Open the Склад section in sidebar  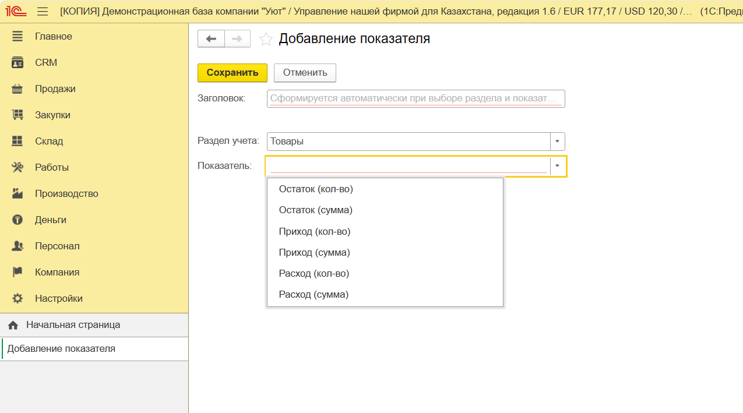[x=49, y=142]
